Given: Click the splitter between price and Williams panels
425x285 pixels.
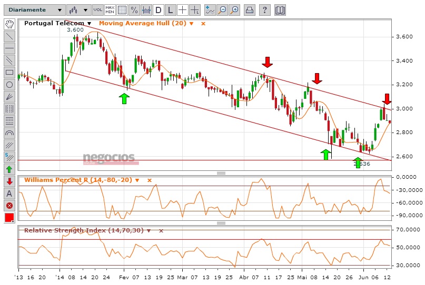Looking at the screenshot, I should pos(221,173).
